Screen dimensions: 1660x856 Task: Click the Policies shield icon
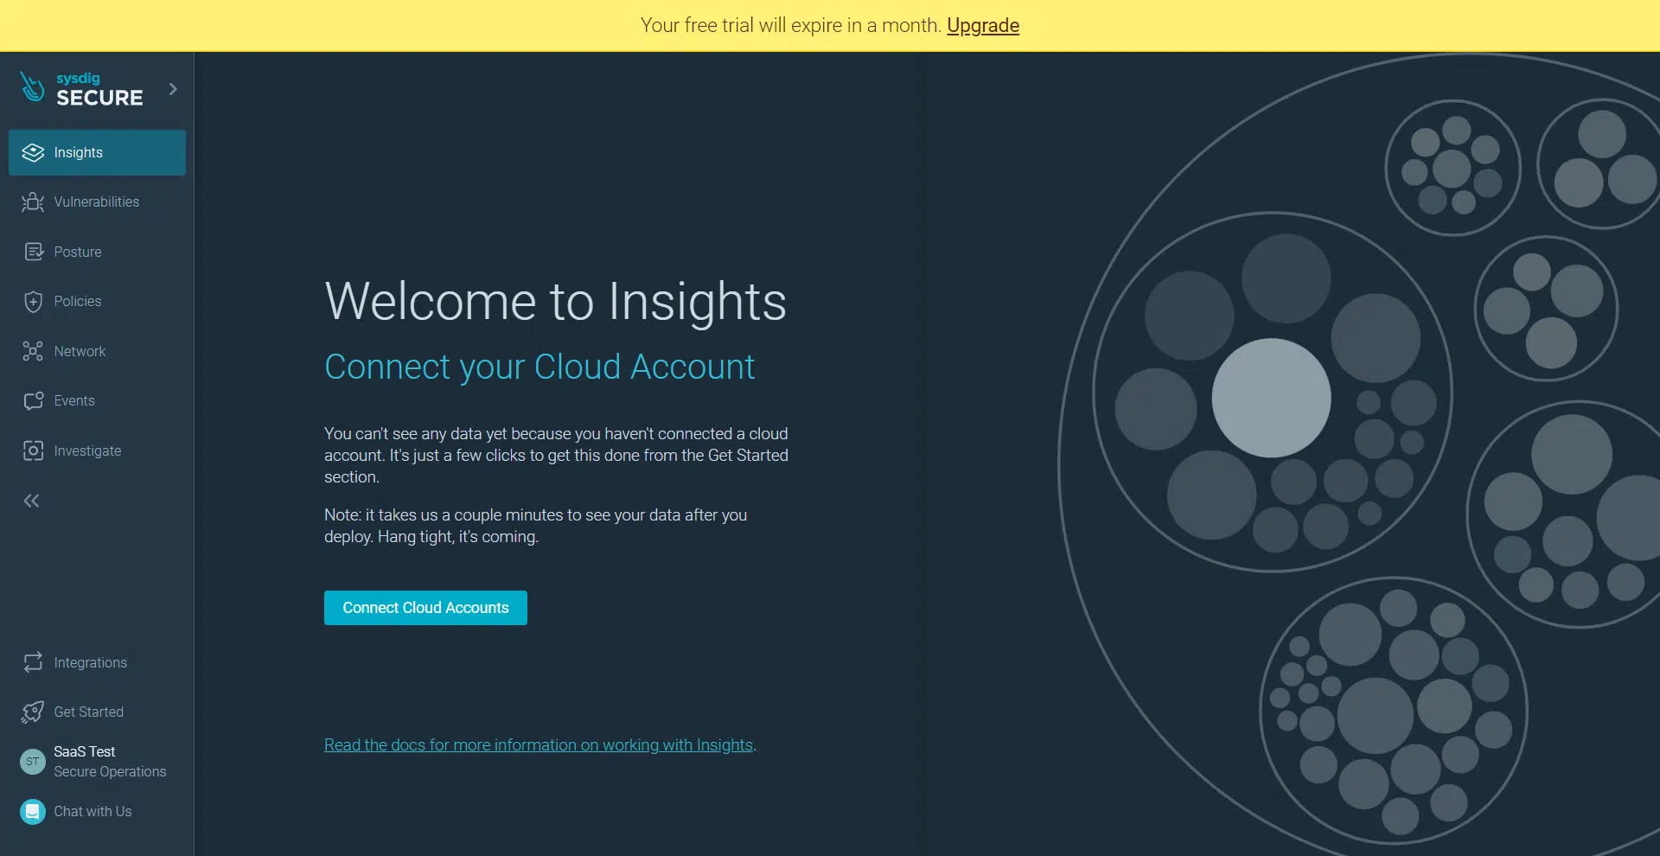33,302
